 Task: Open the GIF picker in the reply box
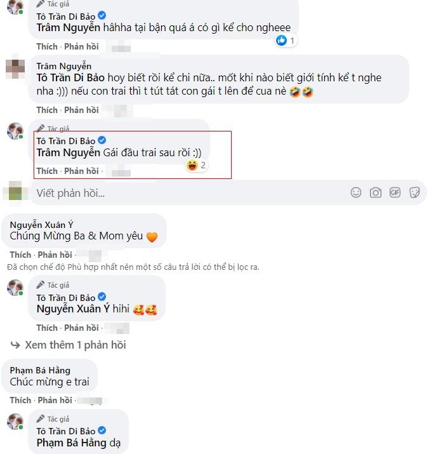pyautogui.click(x=395, y=192)
